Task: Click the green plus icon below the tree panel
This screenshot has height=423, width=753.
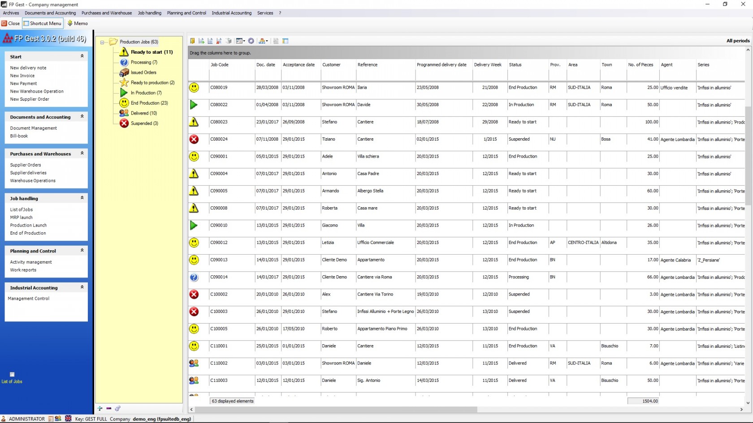Action: pos(100,409)
